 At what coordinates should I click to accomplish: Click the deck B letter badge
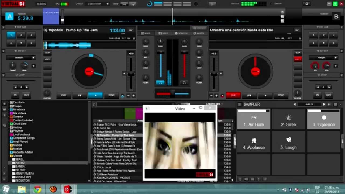point(336,16)
